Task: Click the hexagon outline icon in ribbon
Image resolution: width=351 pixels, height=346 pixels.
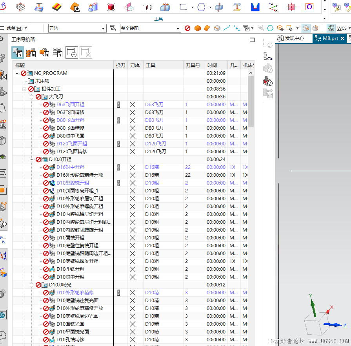Action: pyautogui.click(x=201, y=7)
